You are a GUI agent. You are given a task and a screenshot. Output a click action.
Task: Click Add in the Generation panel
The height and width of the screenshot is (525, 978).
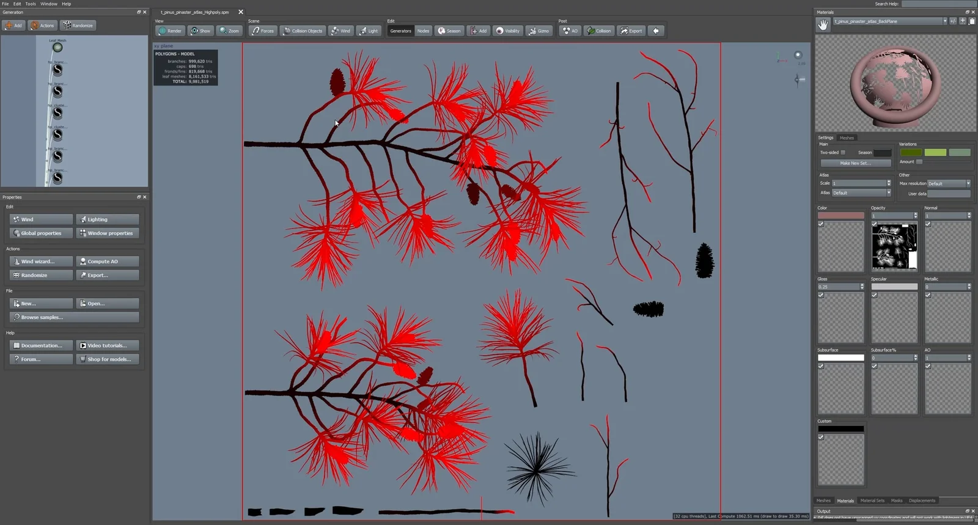(x=13, y=26)
